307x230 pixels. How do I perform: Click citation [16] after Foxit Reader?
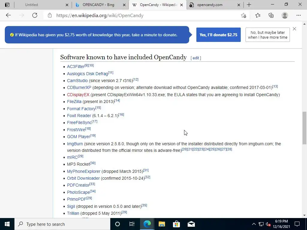(x=121, y=114)
